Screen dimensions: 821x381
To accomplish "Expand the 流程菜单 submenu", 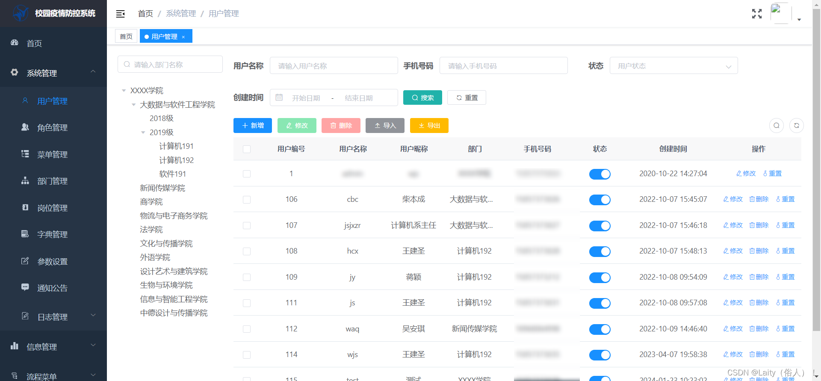I will coord(93,375).
